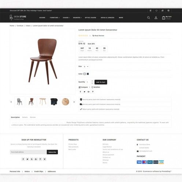Select the wooden clock thumbnail
This screenshot has width=182, height=182.
[66, 102]
